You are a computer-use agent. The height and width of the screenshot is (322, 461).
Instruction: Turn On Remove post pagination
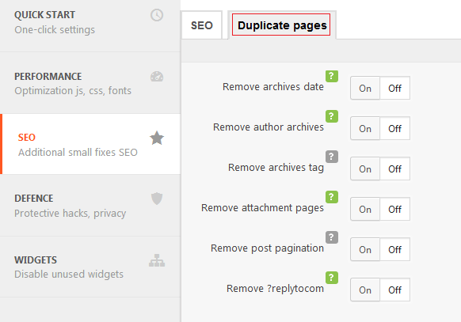tap(365, 249)
